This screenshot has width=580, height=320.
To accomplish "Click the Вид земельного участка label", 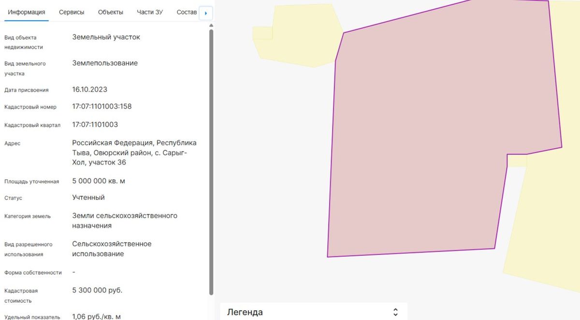I will pyautogui.click(x=25, y=69).
